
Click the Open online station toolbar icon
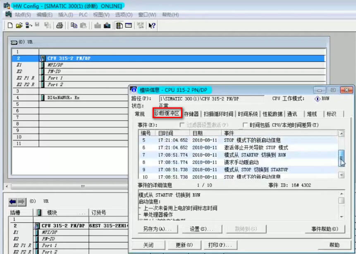click(x=29, y=26)
